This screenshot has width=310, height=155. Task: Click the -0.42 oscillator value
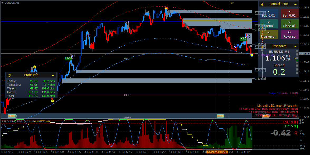(280, 133)
